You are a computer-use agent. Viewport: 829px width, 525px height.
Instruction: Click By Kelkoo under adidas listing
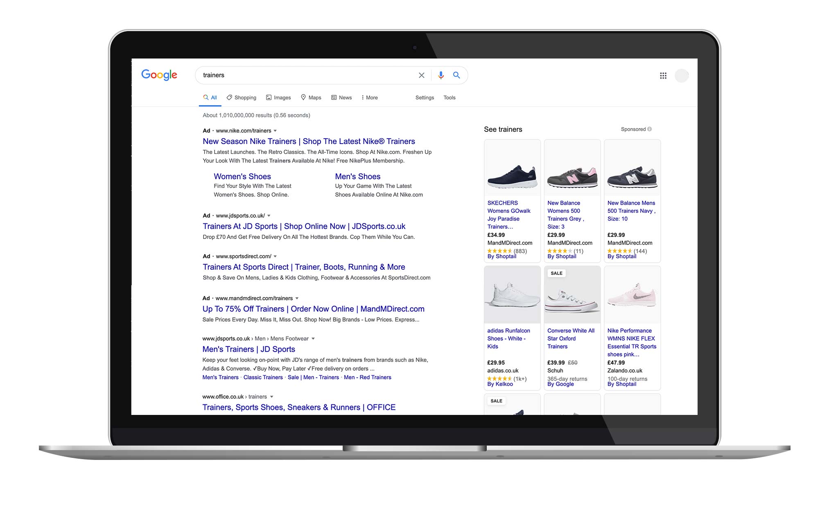(500, 384)
